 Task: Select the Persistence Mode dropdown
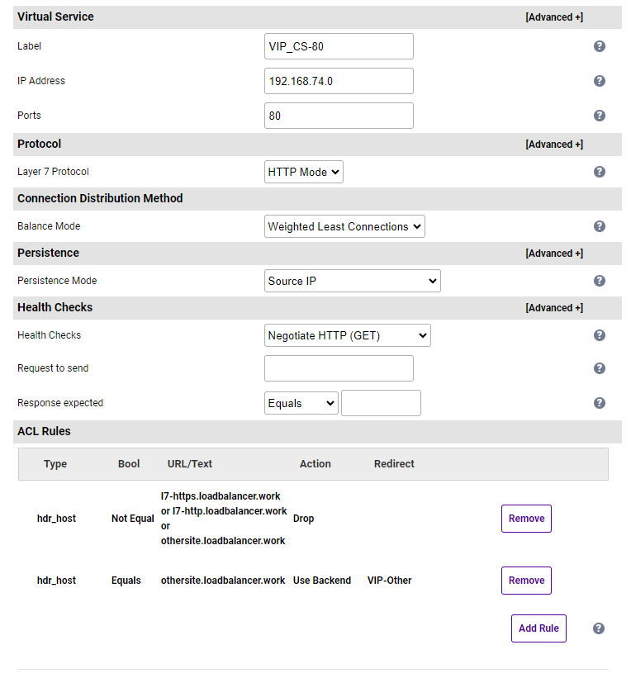click(x=352, y=281)
